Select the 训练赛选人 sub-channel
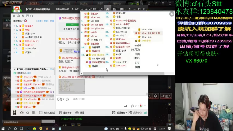233x131 pixels. [24, 73]
